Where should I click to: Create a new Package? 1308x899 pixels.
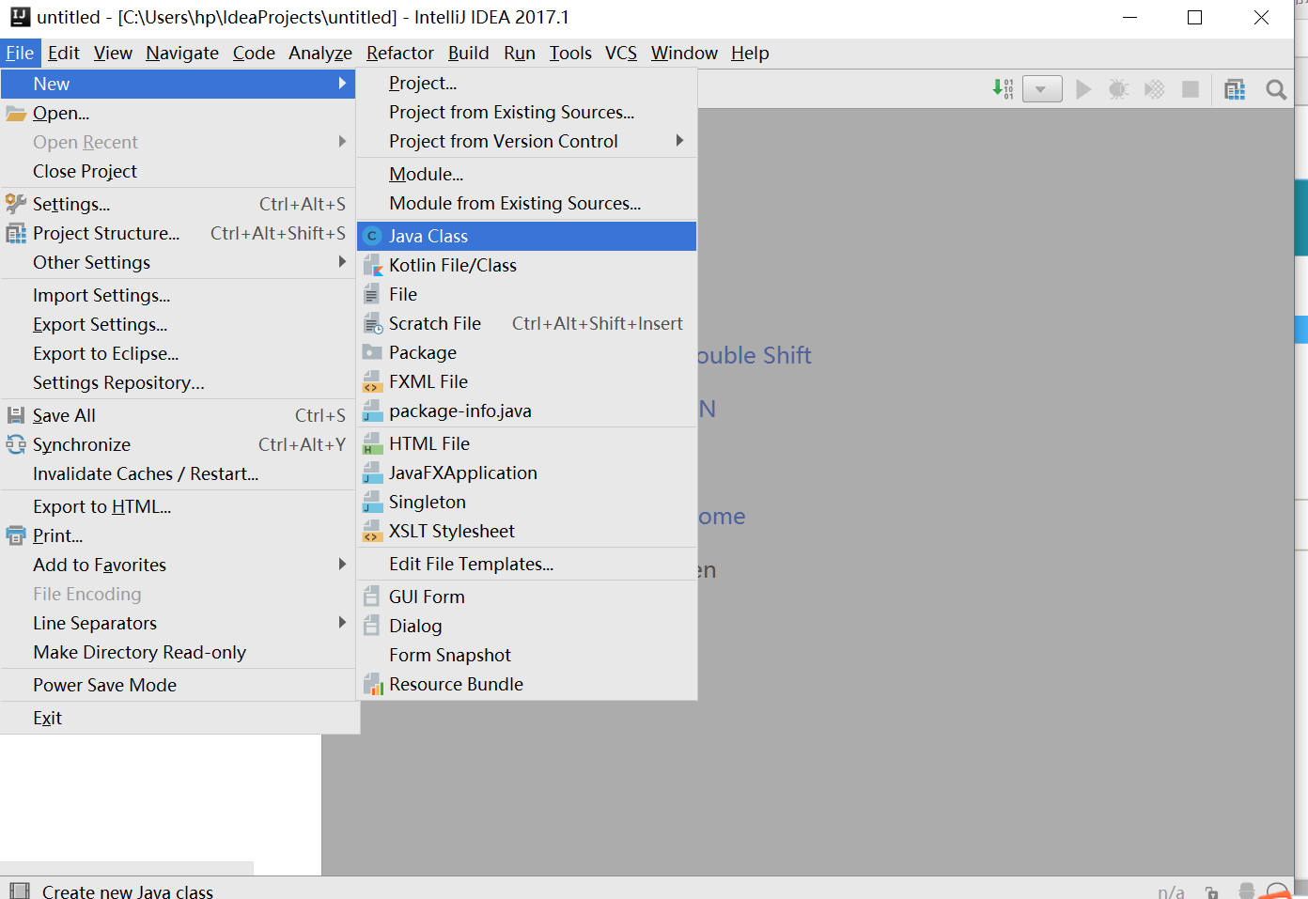(x=526, y=352)
